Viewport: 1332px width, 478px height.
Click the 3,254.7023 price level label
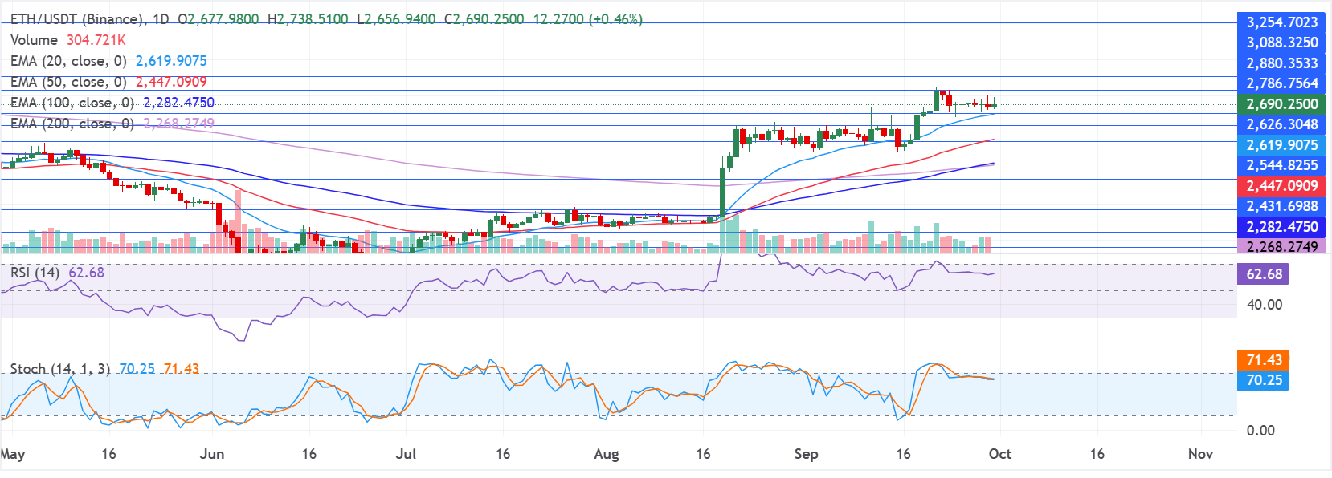1281,22
